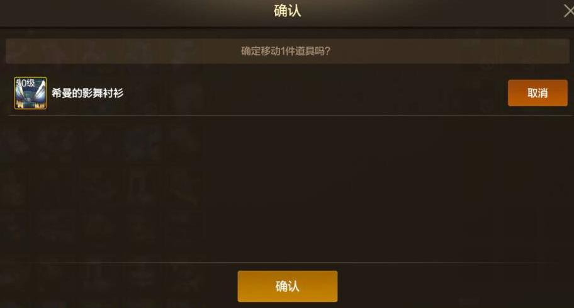The height and width of the screenshot is (308, 574).
Task: Click the orange 取消 button
Action: [537, 93]
